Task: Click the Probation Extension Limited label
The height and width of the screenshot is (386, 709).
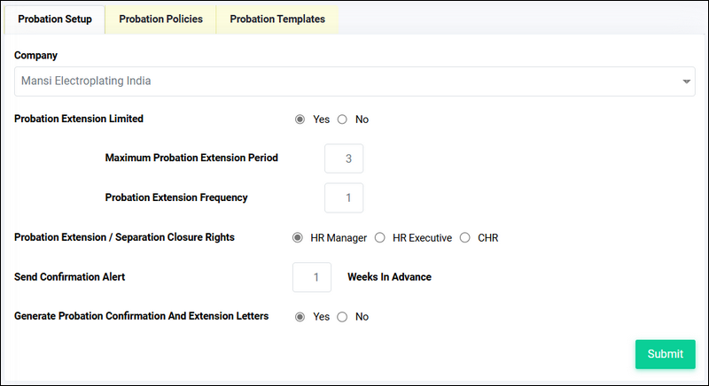Action: tap(79, 119)
